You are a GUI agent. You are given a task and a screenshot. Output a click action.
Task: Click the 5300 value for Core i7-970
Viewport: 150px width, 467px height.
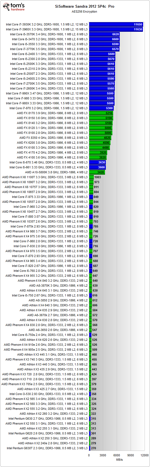coord(109,108)
